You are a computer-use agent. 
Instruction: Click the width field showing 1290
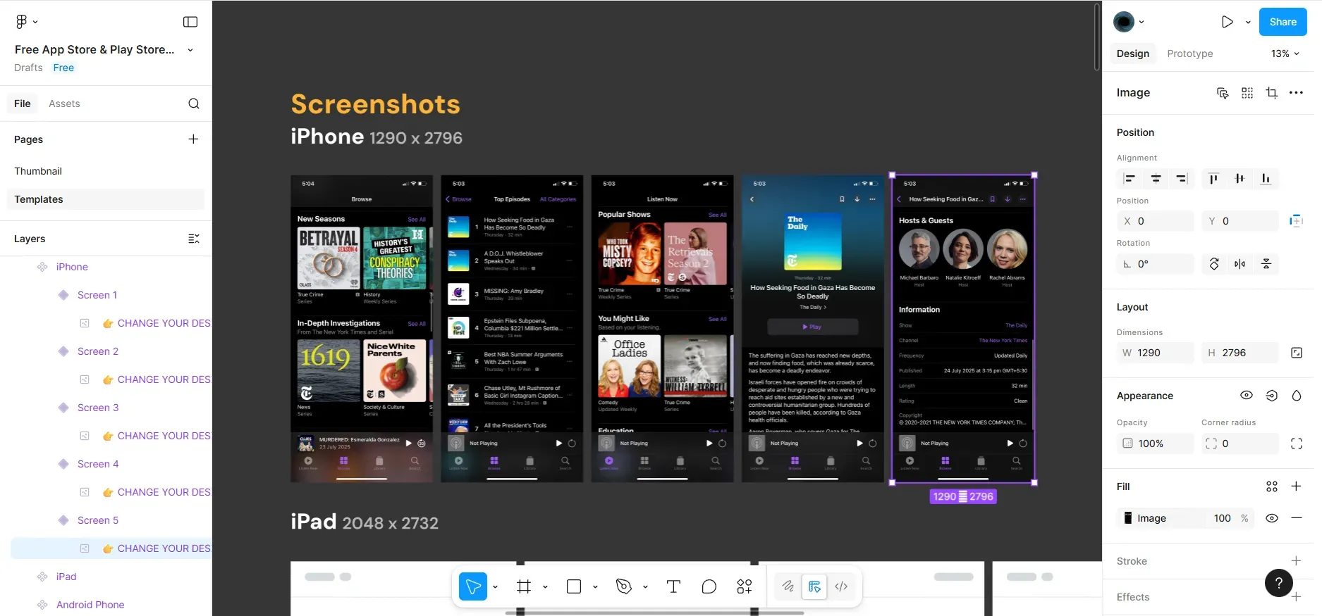tap(1155, 353)
